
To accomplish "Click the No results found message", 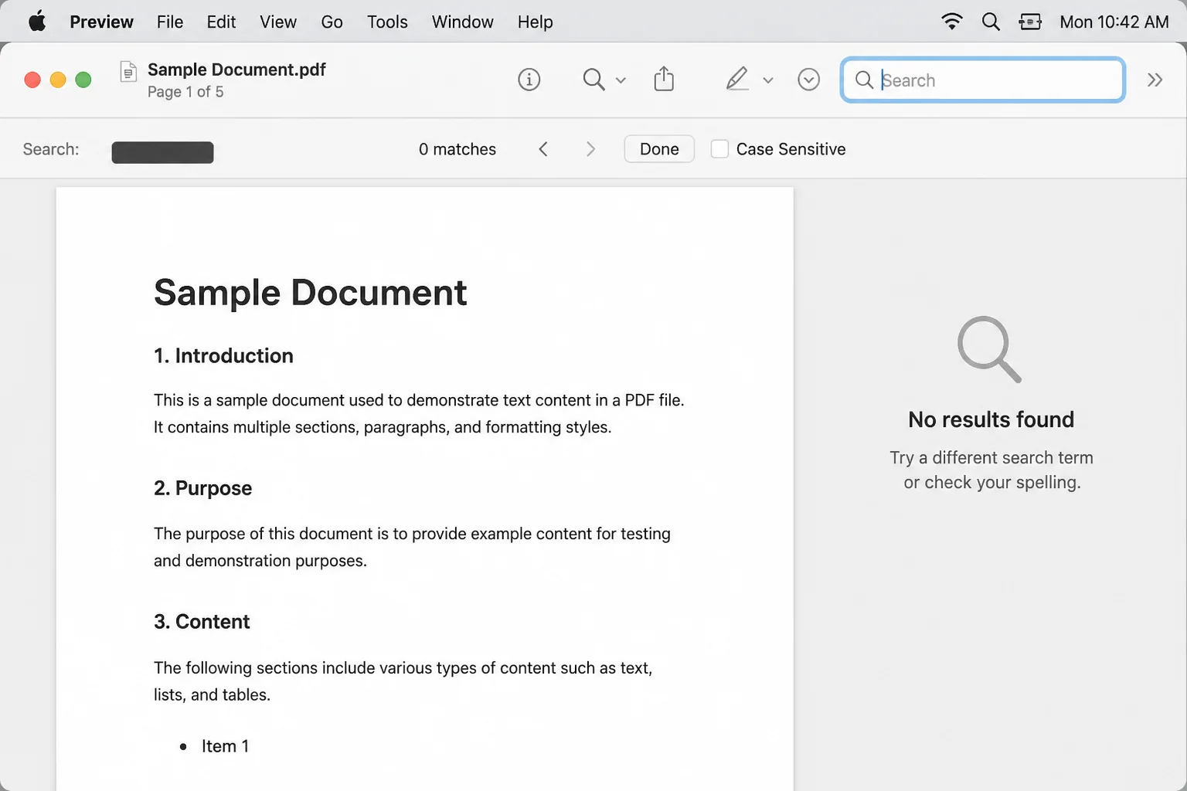I will [x=991, y=419].
